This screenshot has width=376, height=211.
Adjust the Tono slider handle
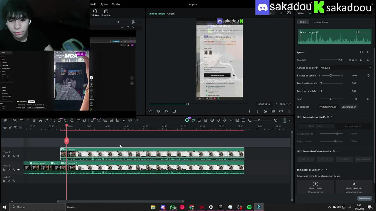tap(331, 99)
